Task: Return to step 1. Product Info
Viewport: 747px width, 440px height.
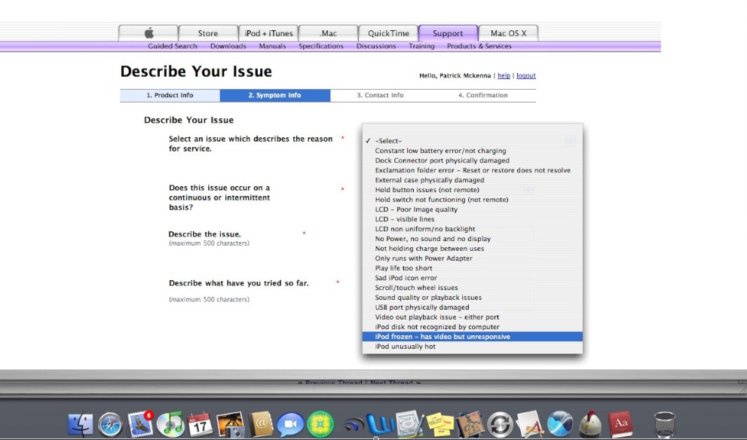Action: 170,95
